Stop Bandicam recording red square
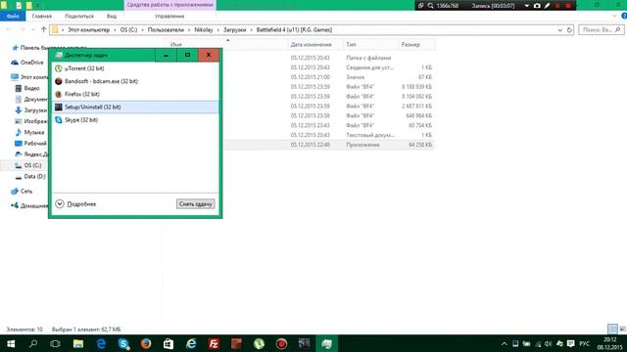 tap(568, 6)
